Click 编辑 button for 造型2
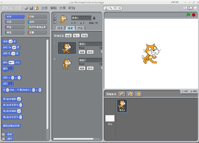This screenshot has height=143, width=199. click(x=82, y=69)
